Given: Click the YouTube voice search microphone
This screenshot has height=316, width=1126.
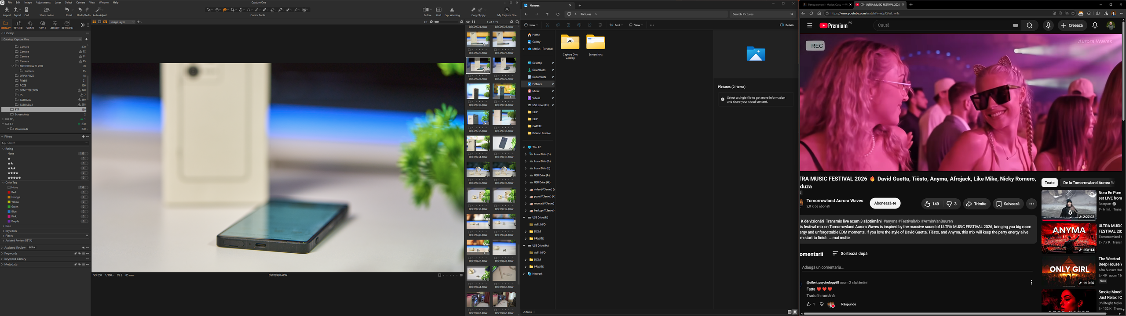Looking at the screenshot, I should tap(1049, 25).
